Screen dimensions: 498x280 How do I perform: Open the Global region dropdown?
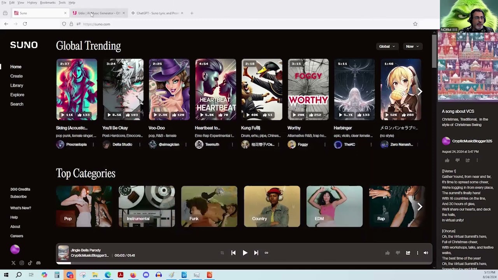pyautogui.click(x=387, y=46)
